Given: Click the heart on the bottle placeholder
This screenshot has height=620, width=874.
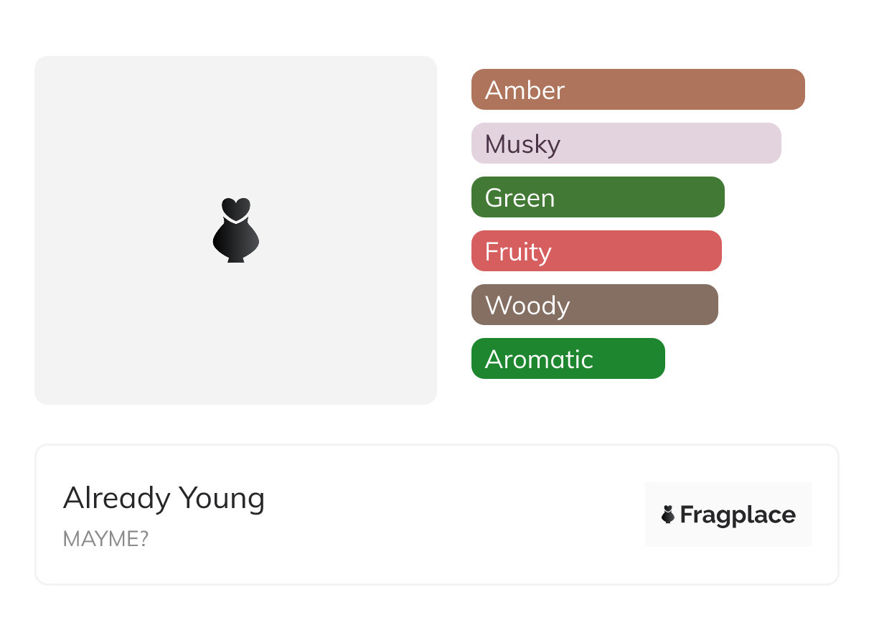Looking at the screenshot, I should 235,208.
